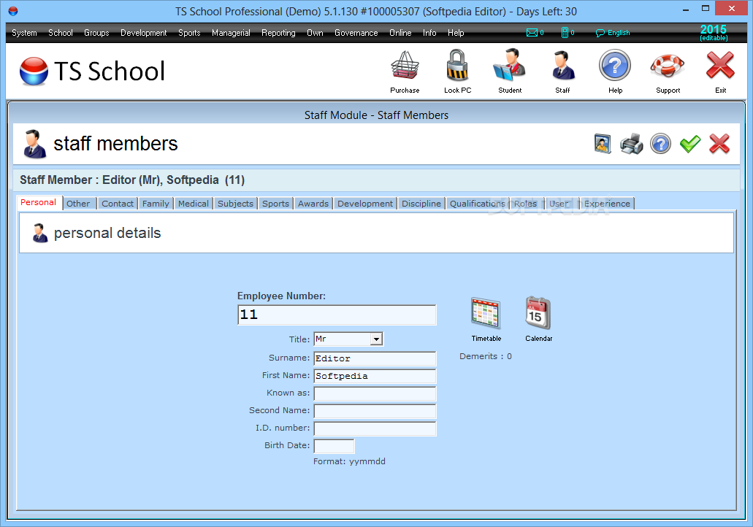
Task: Open the Reporting menu
Action: coord(278,33)
